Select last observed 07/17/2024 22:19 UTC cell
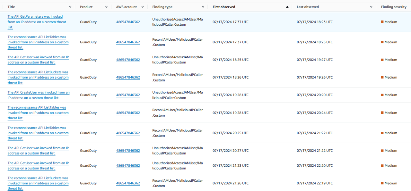This screenshot has height=191, width=411. coord(315,183)
